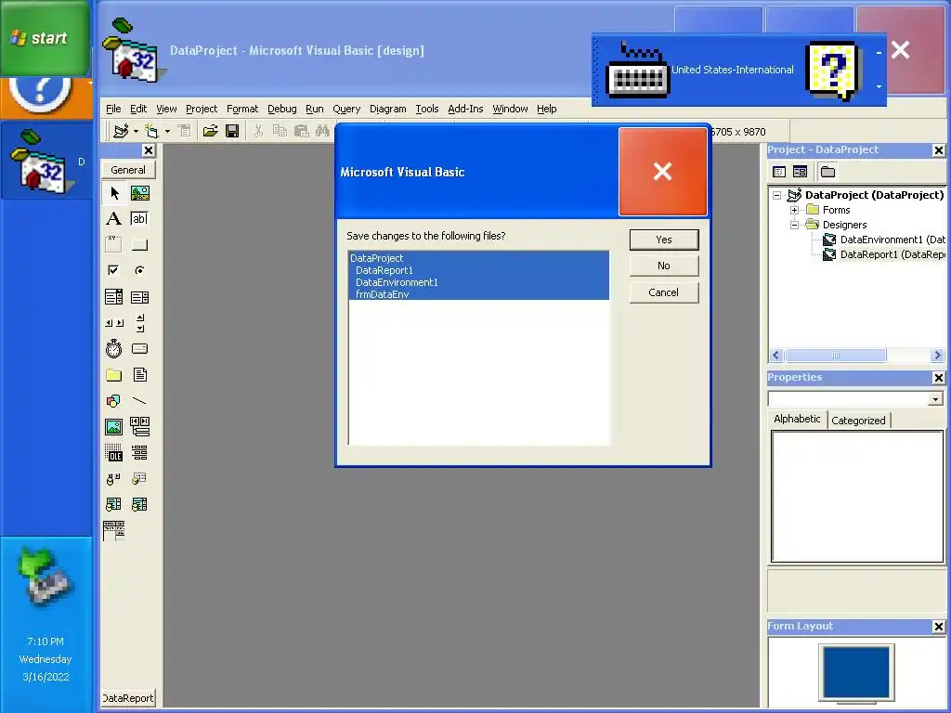Viewport: 951px width, 713px height.
Task: Click the General toolbox tab button
Action: tap(128, 170)
